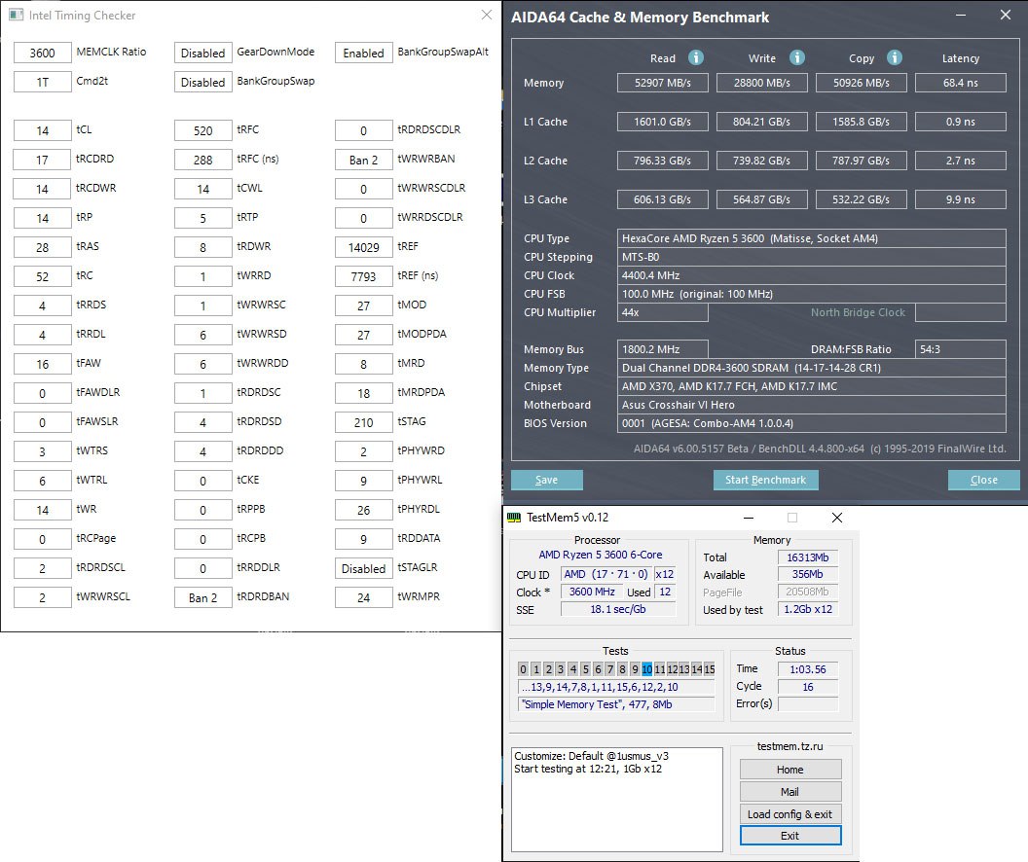1028x862 pixels.
Task: Click tREF value 14029
Action: click(x=364, y=247)
